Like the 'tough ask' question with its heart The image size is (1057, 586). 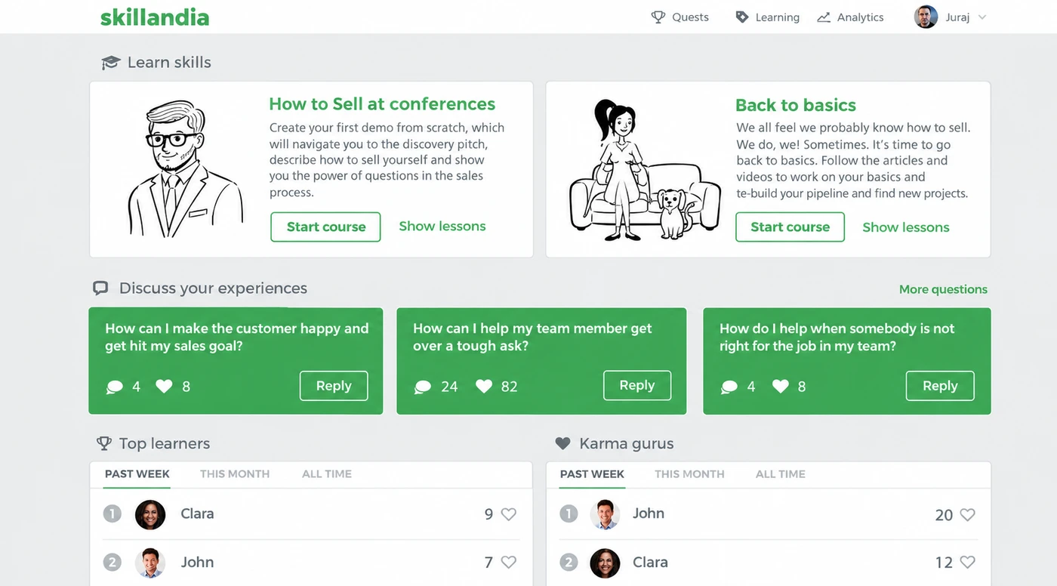coord(484,386)
